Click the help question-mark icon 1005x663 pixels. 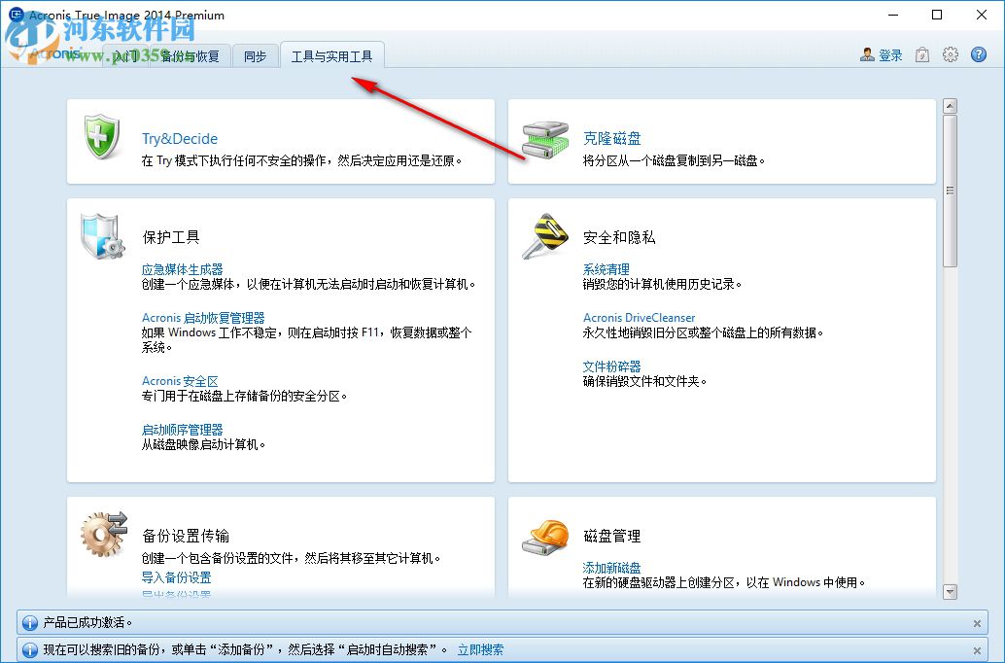977,54
